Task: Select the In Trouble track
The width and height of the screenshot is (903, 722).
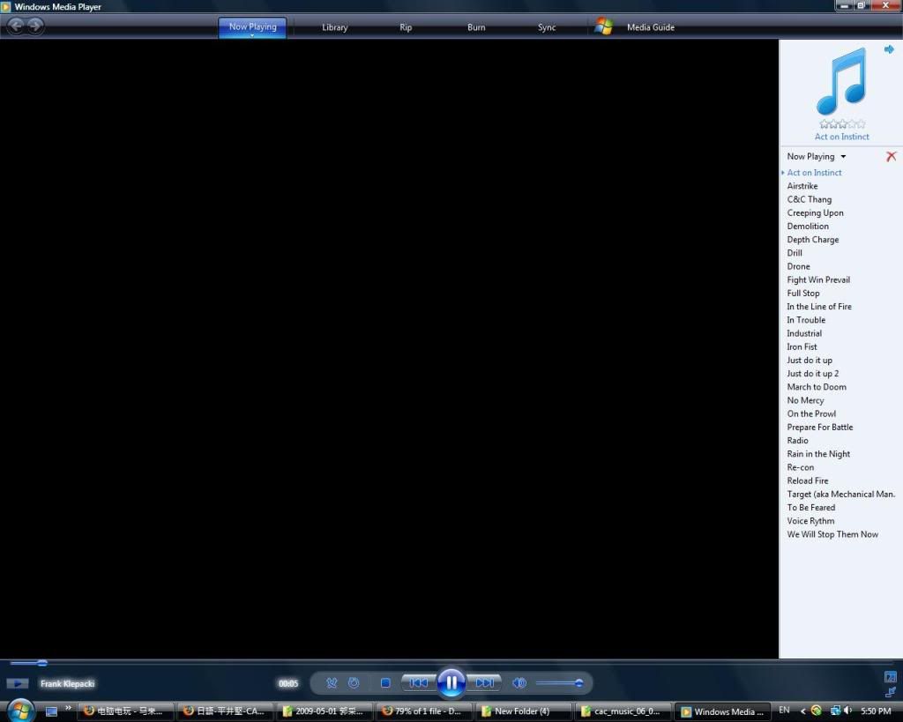Action: click(806, 320)
